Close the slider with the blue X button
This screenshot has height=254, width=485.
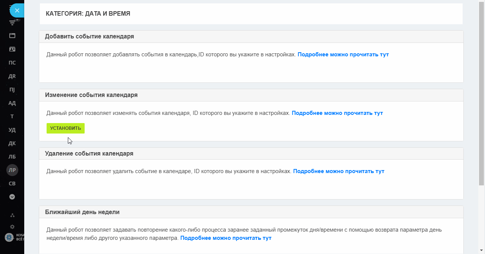coord(17,10)
